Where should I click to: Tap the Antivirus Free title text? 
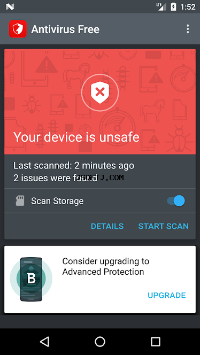pos(65,29)
